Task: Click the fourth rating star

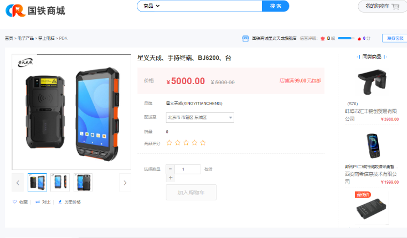Action: tap(194, 142)
